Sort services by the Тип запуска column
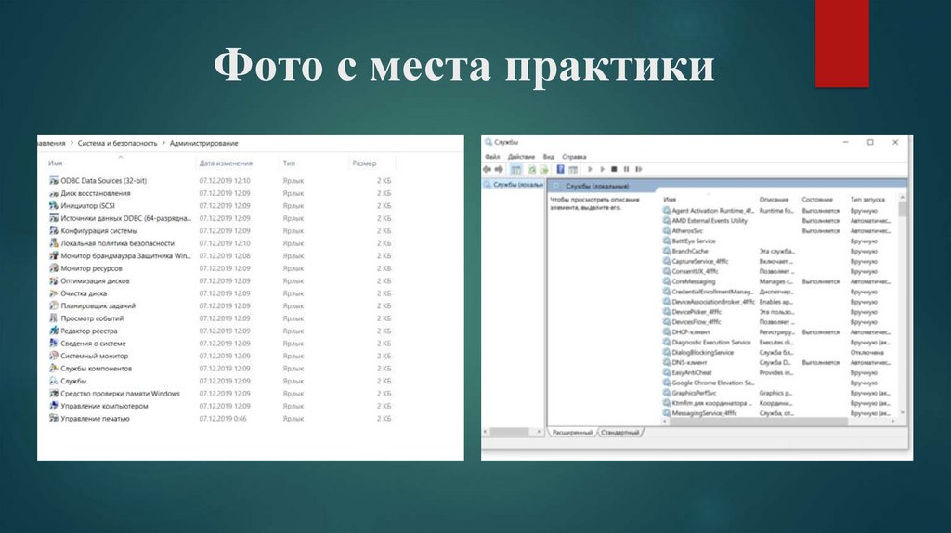This screenshot has width=951, height=533. [867, 199]
